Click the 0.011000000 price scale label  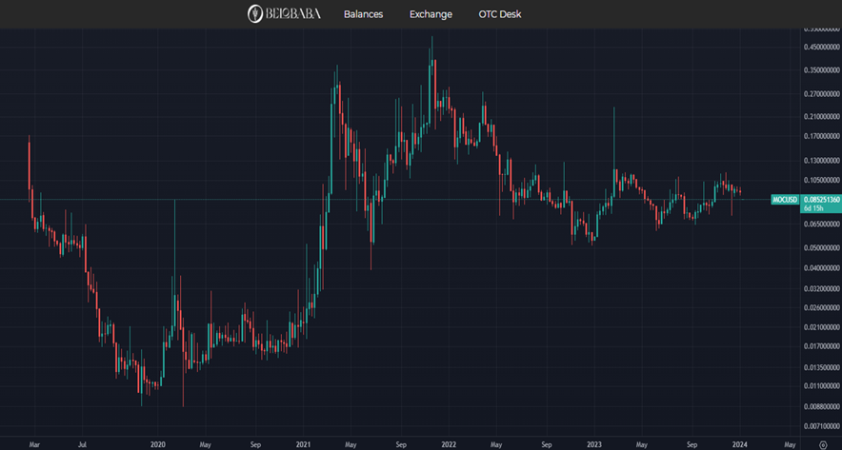pyautogui.click(x=821, y=386)
